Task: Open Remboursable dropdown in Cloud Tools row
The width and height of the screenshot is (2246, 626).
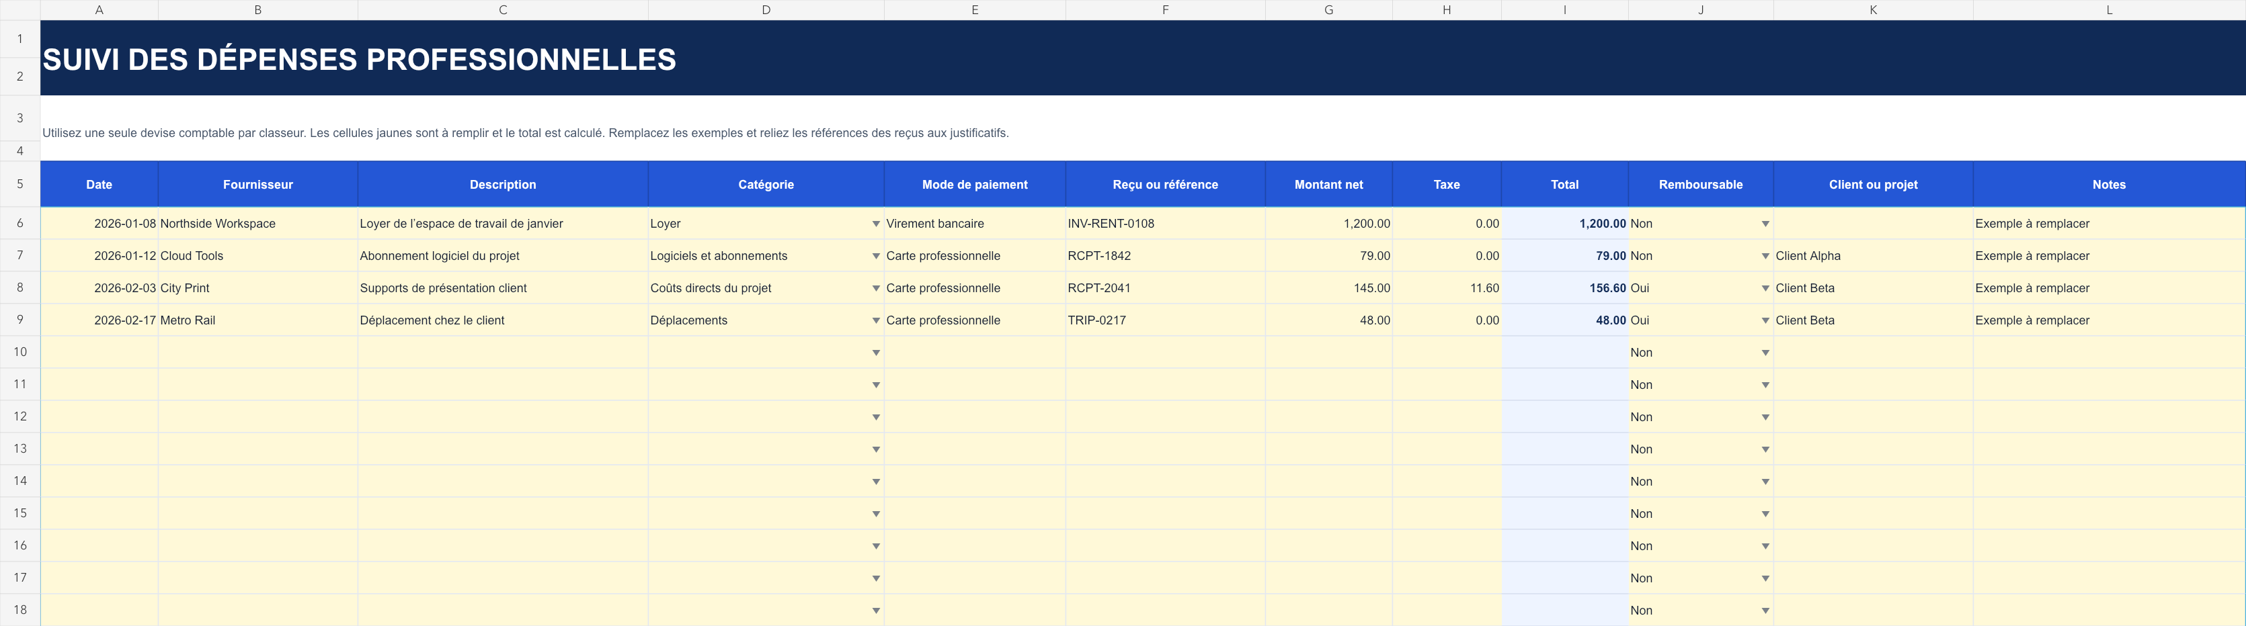Action: tap(1765, 256)
